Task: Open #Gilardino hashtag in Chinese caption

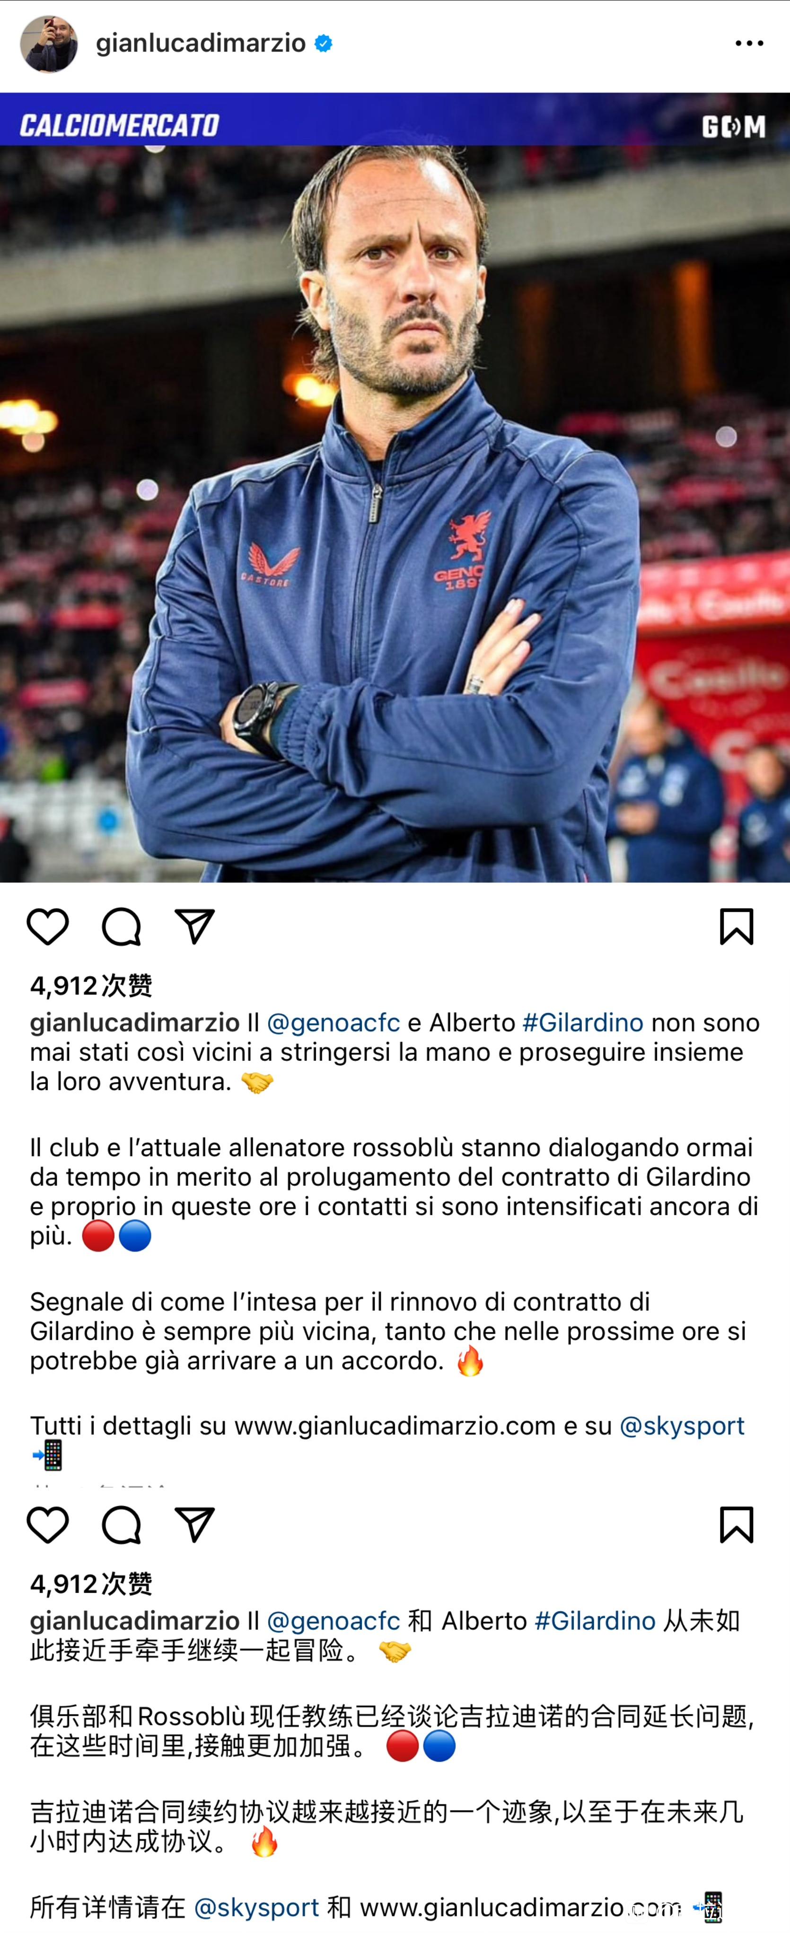Action: click(x=595, y=1621)
